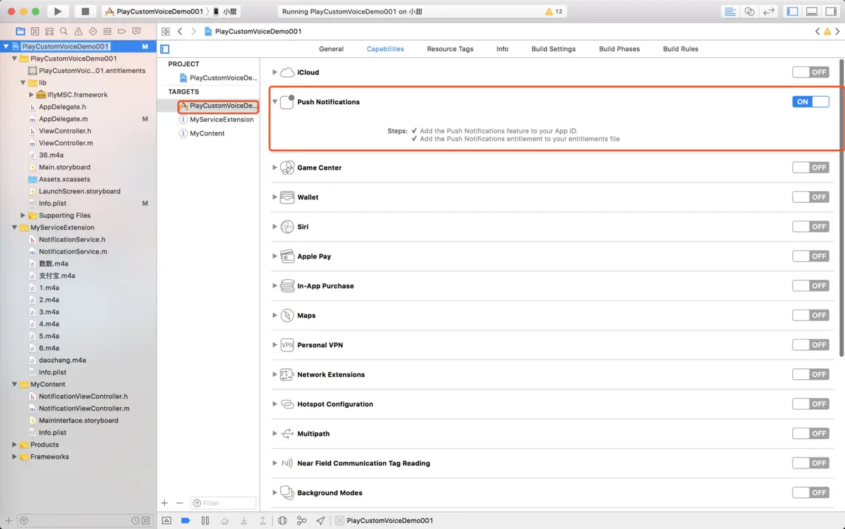Viewport: 845px width, 529px height.
Task: Enable Apple Pay capability switch
Action: pyautogui.click(x=810, y=256)
